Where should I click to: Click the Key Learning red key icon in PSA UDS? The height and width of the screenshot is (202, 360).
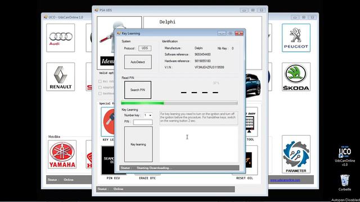[x=107, y=122]
